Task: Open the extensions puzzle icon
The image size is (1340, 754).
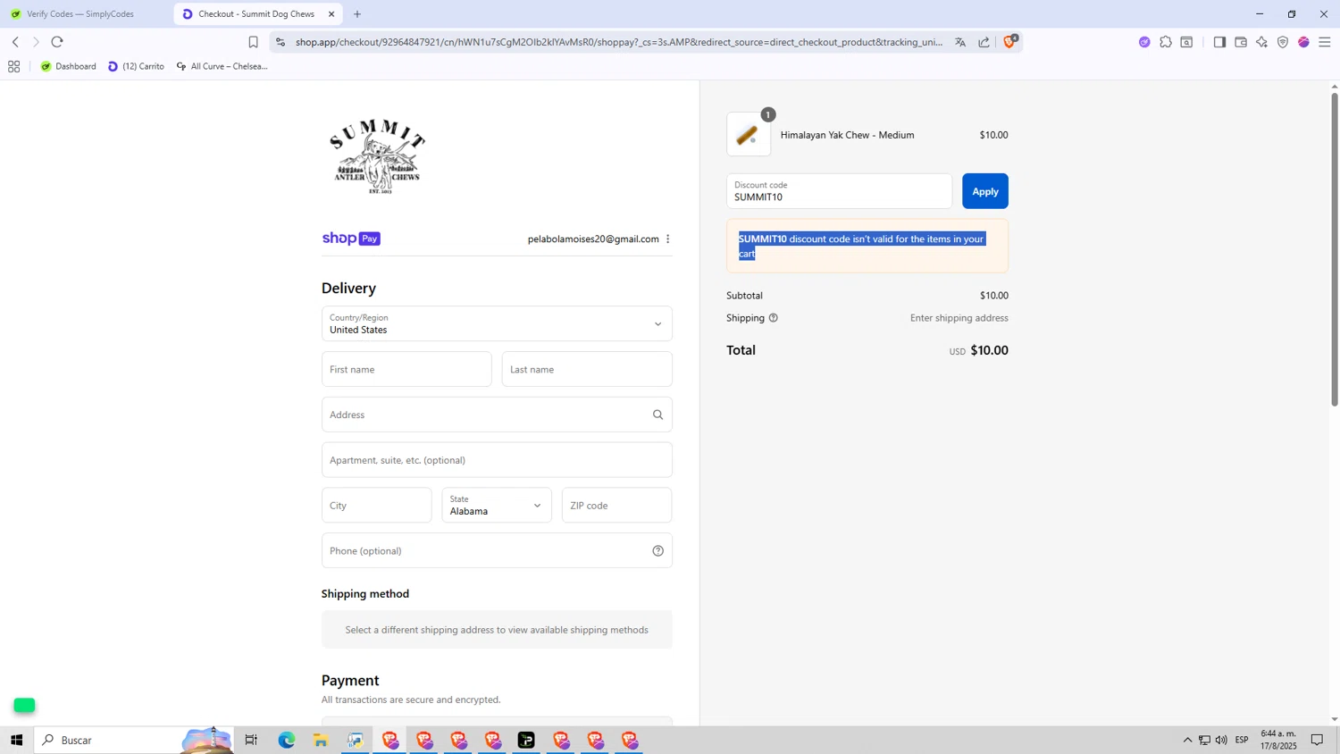Action: coord(1166,42)
